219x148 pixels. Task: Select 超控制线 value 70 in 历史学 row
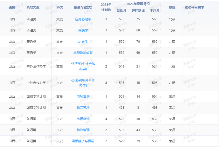coord(138,42)
